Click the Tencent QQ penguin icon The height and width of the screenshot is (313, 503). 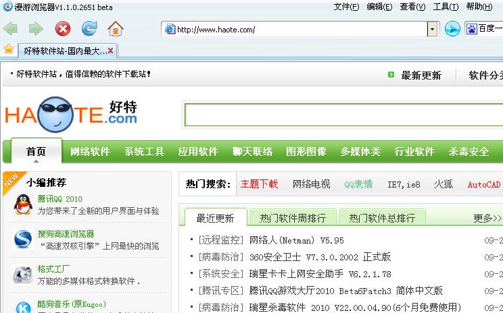point(23,204)
